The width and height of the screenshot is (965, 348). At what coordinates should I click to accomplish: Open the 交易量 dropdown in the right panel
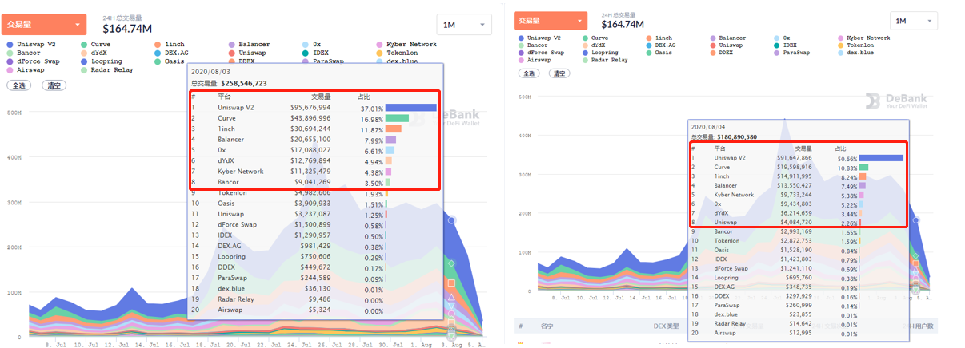pos(551,21)
